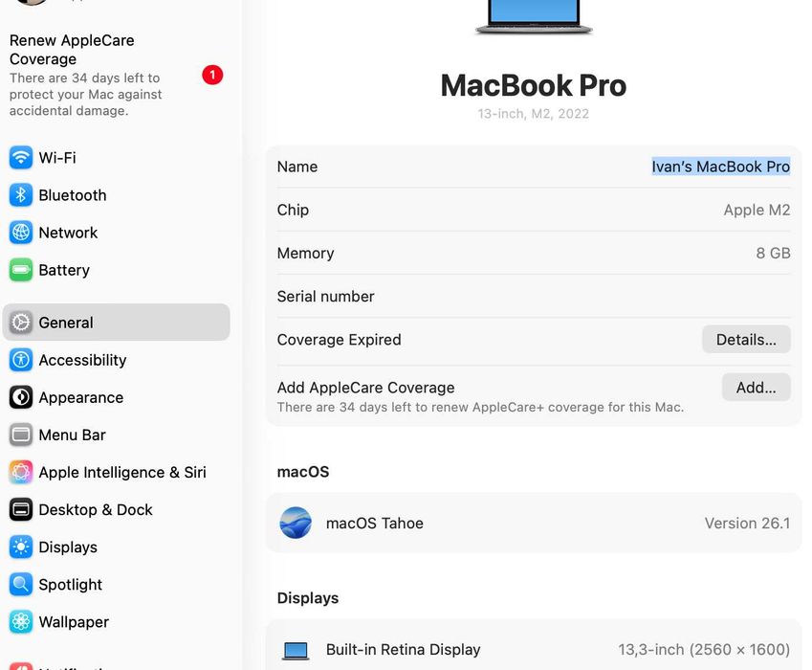Open the Spotlight magnifier icon
812x670 pixels.
pyautogui.click(x=21, y=585)
